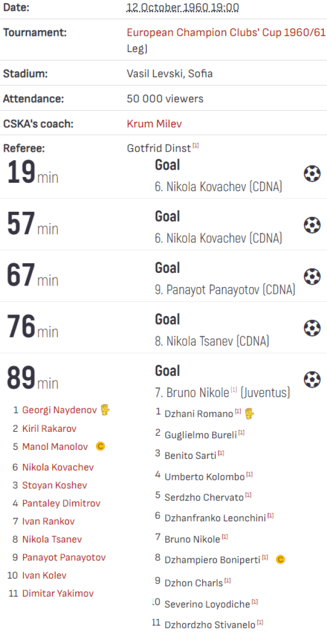Click the soccer ball icon for the 67 min goal

312,276
